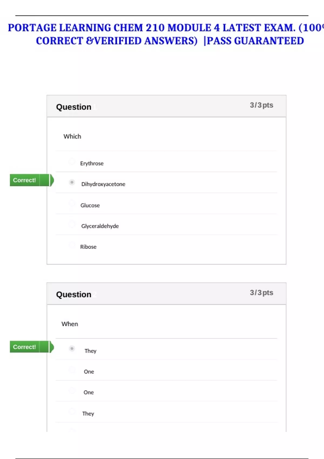Click the Erythrose answer label

coord(92,163)
